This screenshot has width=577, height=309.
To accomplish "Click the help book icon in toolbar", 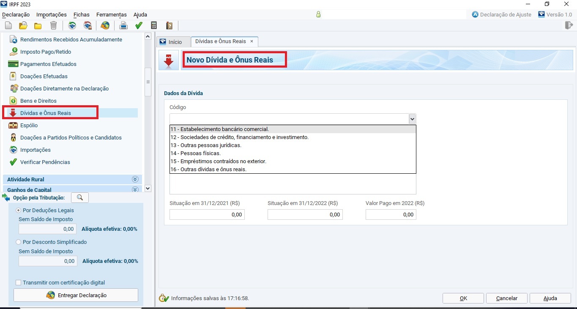I will pos(170,26).
